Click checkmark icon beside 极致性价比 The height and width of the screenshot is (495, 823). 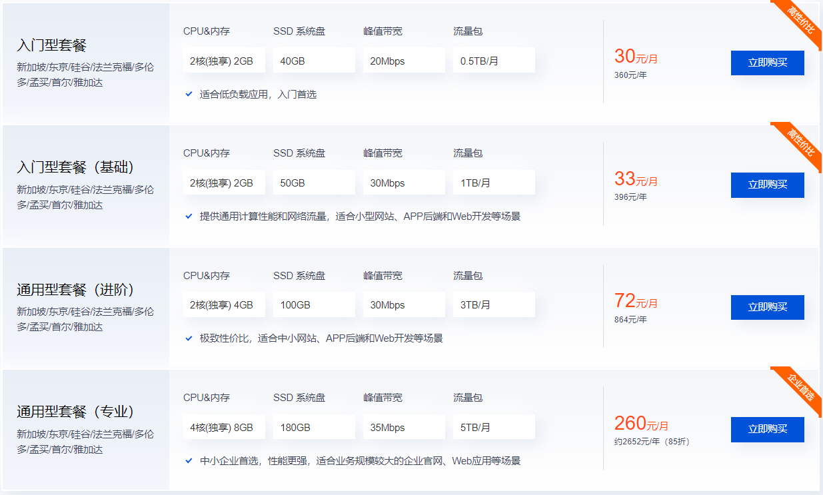click(x=189, y=338)
